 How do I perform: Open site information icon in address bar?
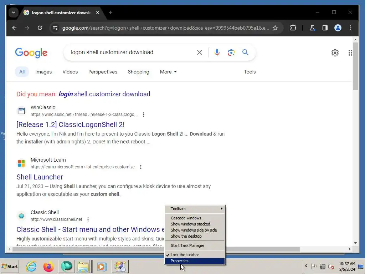[55, 28]
